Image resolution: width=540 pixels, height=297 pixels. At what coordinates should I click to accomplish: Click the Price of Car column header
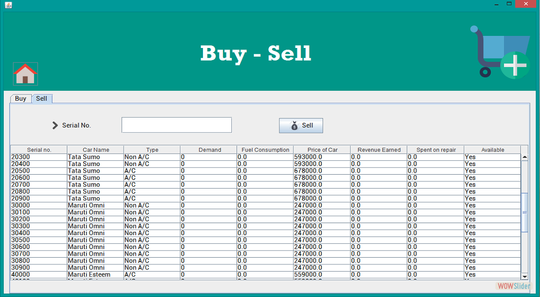click(x=322, y=150)
